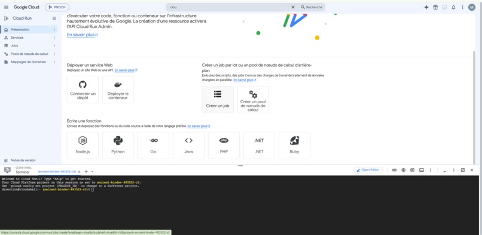482x235 pixels.
Task: Close the Cloud Shell panel
Action: 472,170
